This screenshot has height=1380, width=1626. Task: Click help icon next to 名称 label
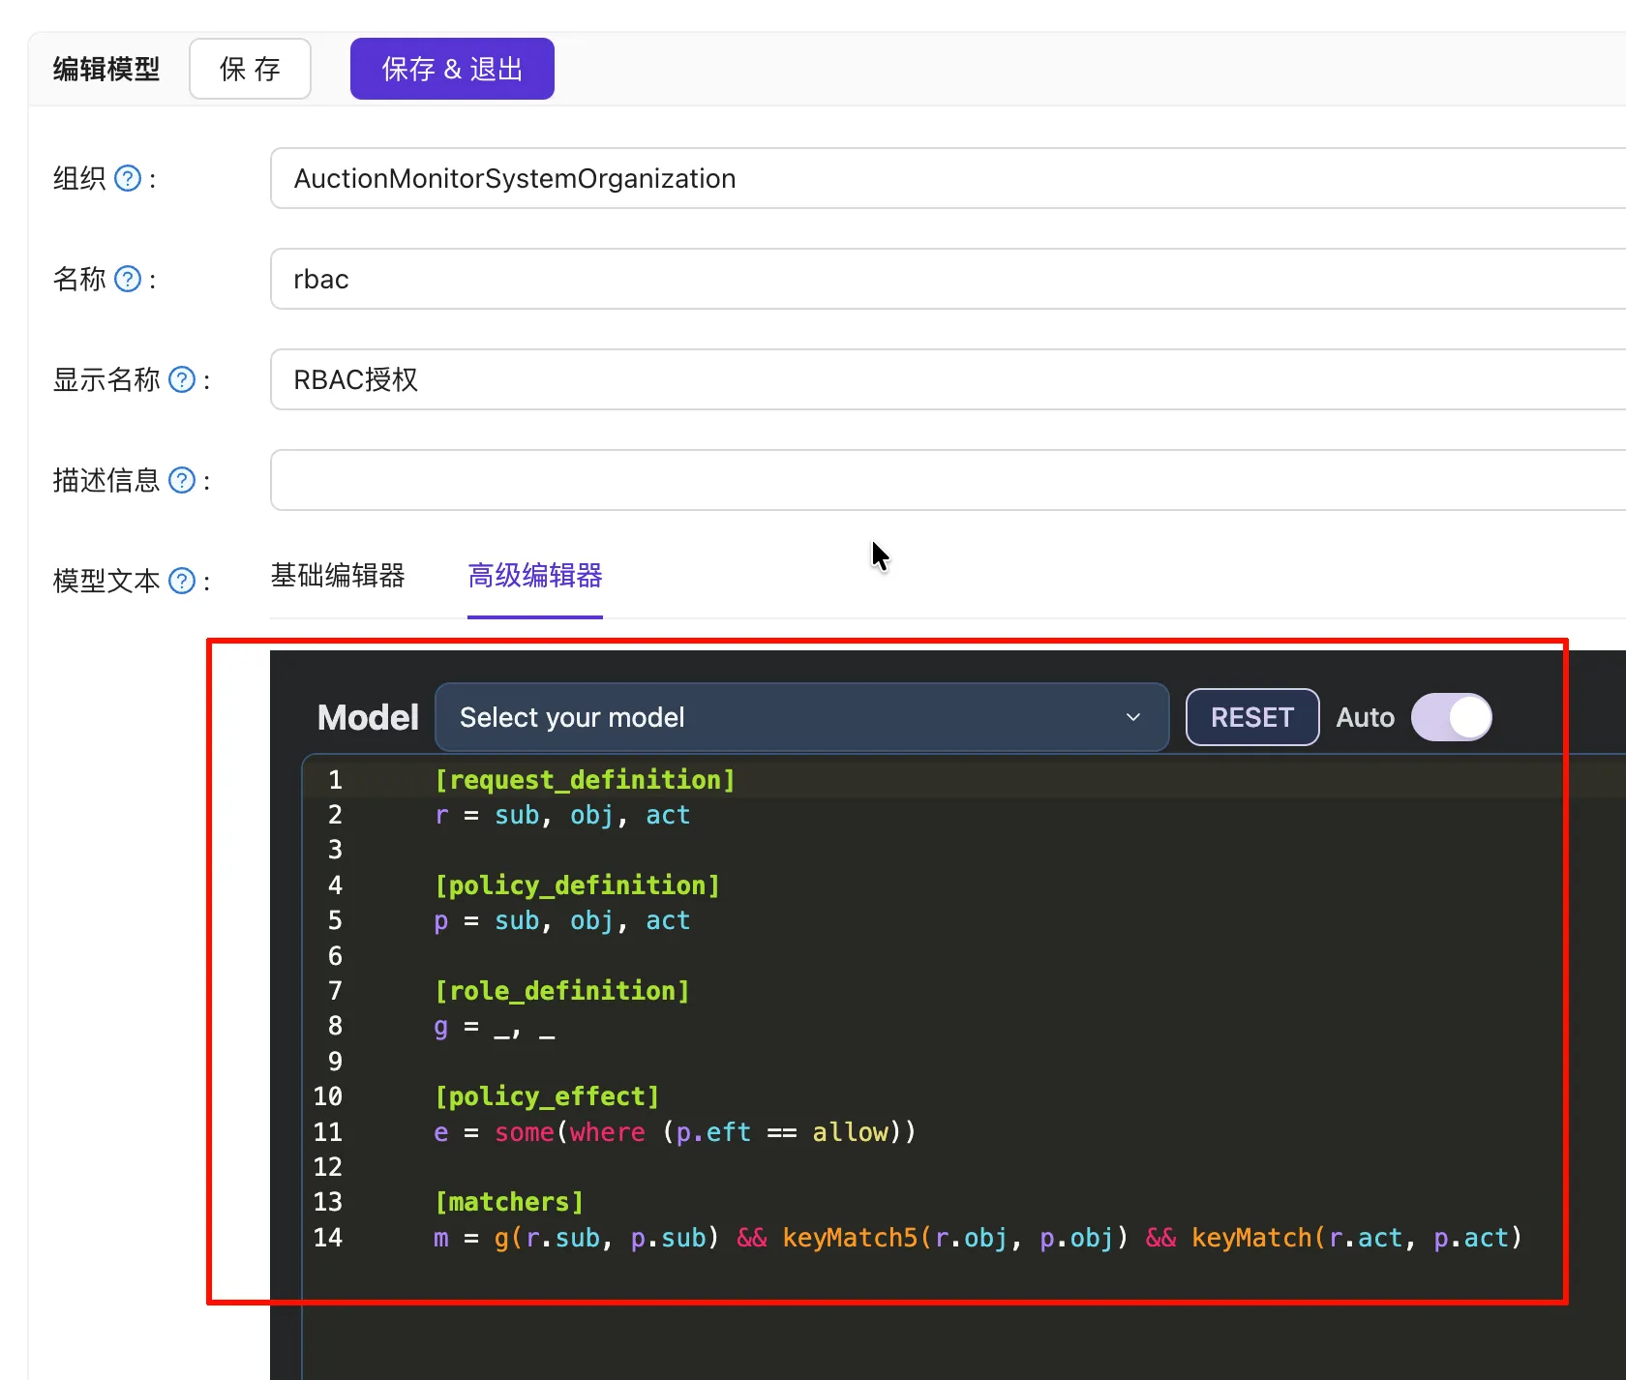coord(128,280)
